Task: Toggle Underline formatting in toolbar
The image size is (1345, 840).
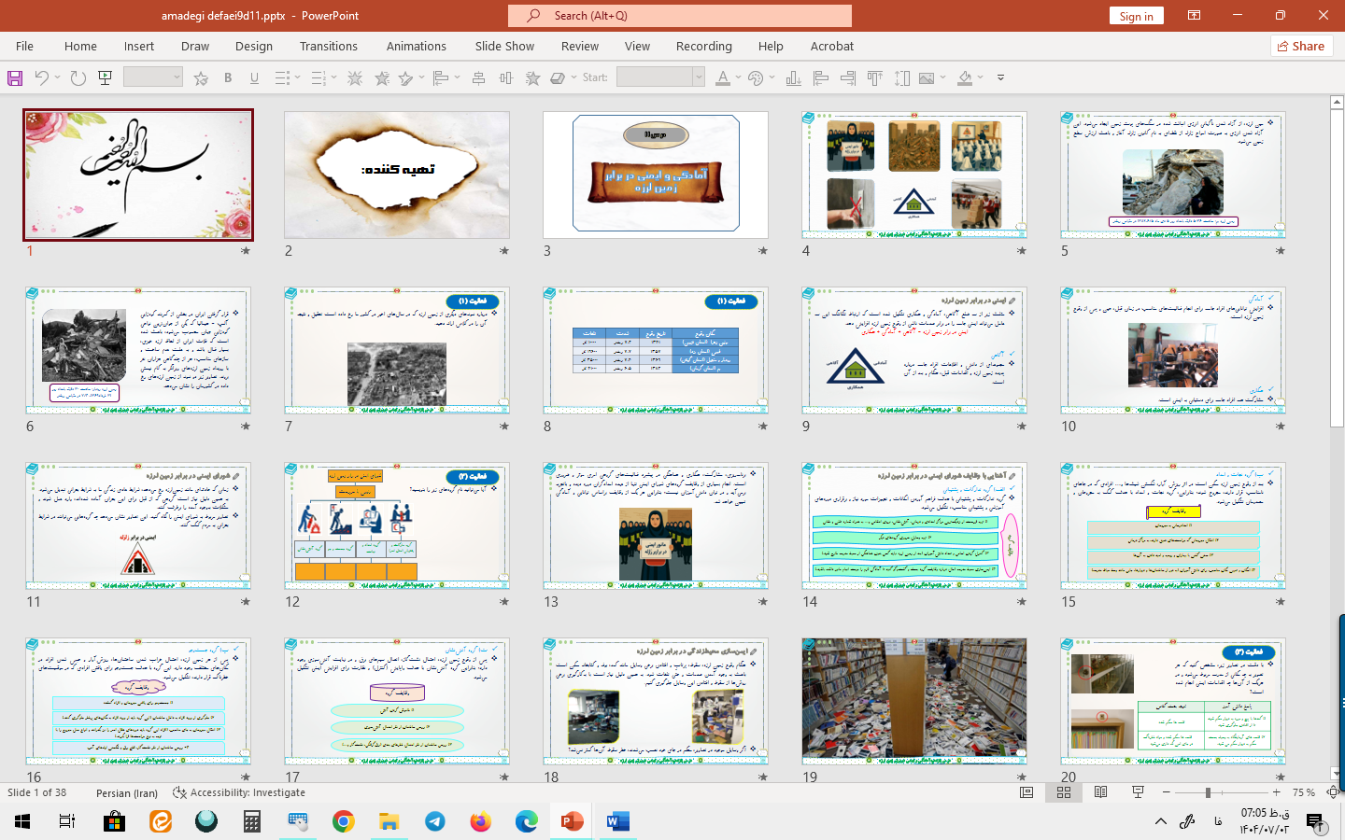Action: coord(254,78)
